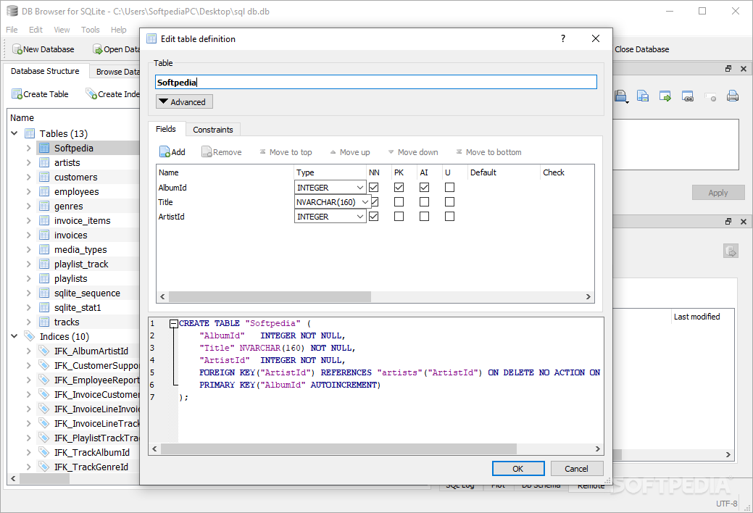Collapse the Tables (13) tree node
The width and height of the screenshot is (753, 513).
tap(14, 133)
